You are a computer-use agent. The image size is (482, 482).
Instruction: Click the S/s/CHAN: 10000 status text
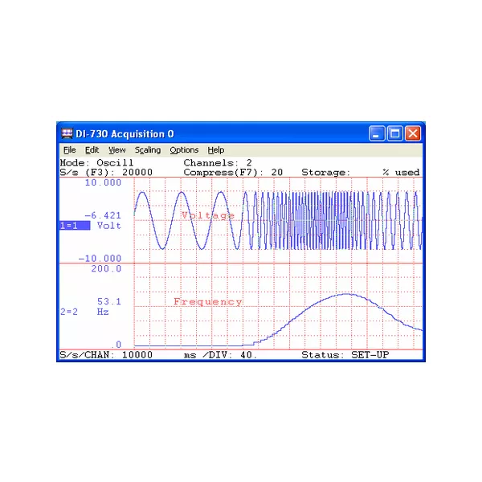[x=106, y=355]
